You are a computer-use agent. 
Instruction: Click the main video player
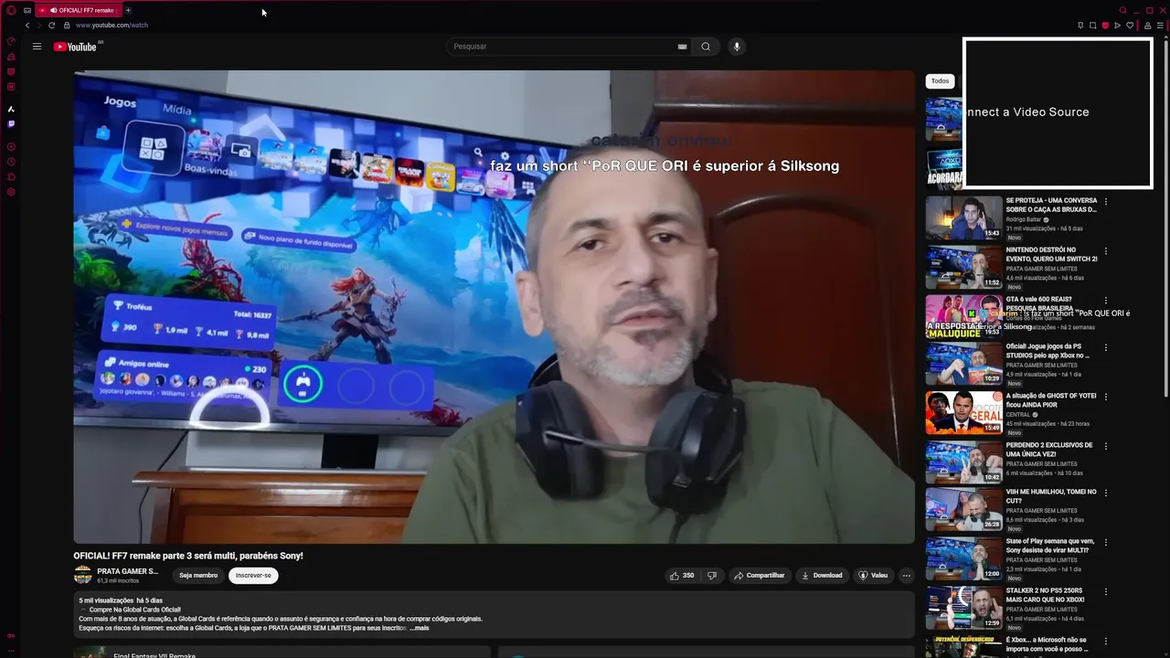click(494, 307)
